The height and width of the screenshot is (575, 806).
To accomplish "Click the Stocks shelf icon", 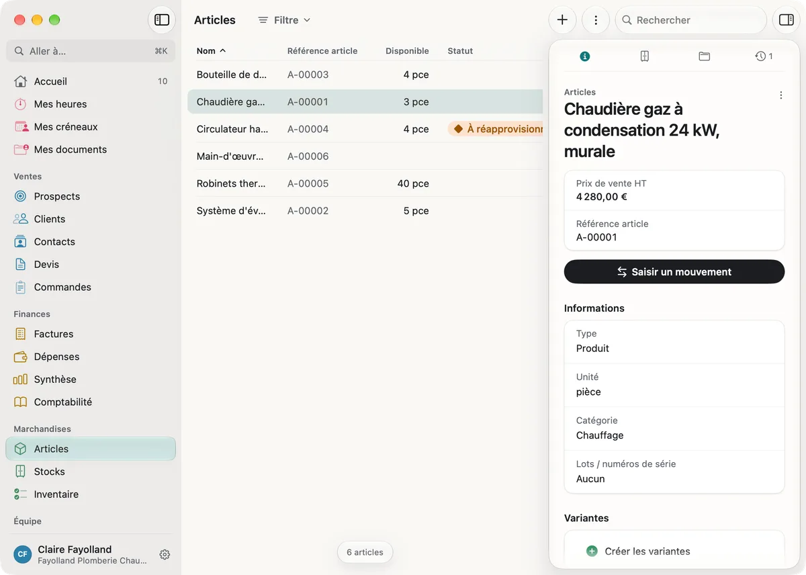I will (21, 472).
